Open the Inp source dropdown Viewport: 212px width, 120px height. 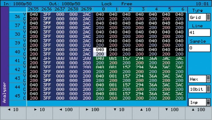200,102
